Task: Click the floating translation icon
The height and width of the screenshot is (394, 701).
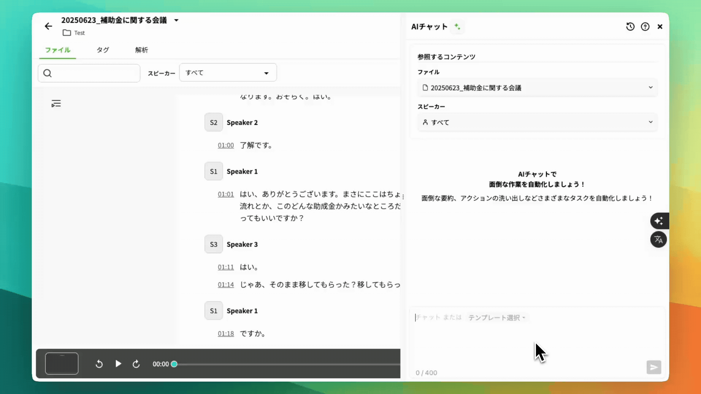Action: tap(658, 240)
